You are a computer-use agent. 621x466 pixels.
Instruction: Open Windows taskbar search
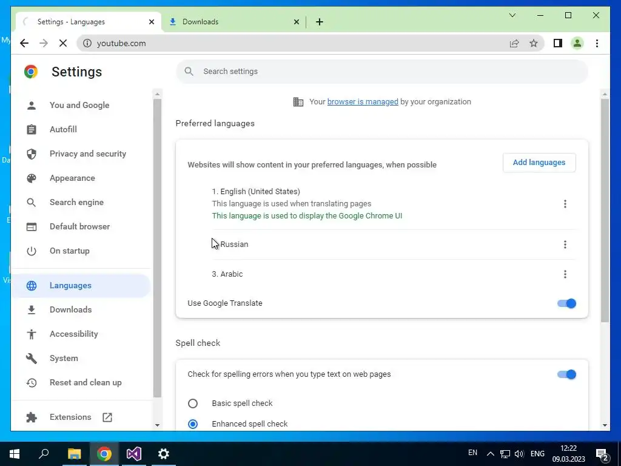point(44,454)
